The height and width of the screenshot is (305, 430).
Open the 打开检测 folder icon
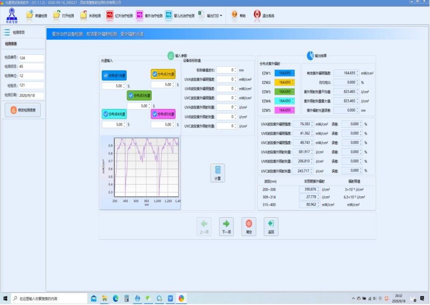57,15
